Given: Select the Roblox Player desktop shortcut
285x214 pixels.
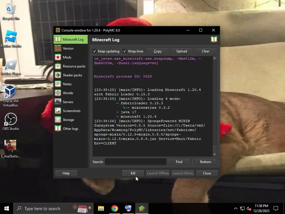Looking at the screenshot, I should [x=11, y=67].
